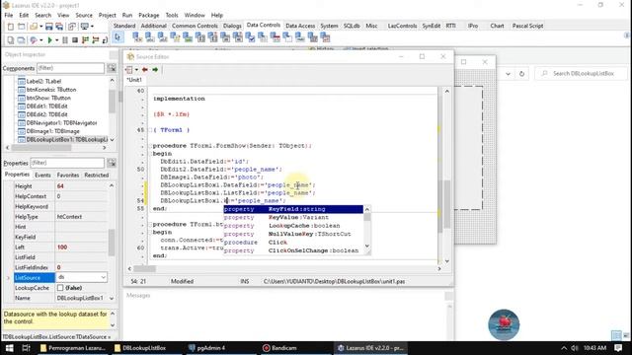632x355 pixels.
Task: Pick the TDBCheckBox component in palette
Action: pyautogui.click(x=250, y=37)
